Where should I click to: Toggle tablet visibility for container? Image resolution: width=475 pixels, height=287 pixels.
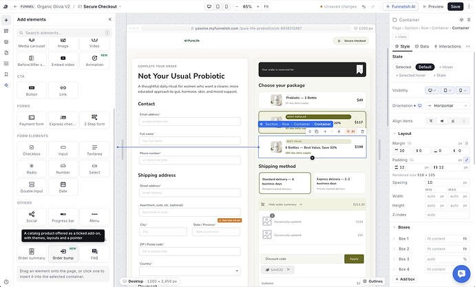coord(447,90)
